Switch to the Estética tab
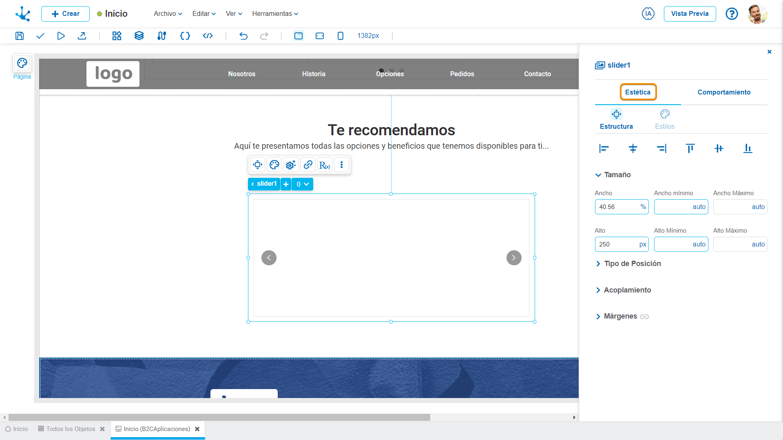 click(638, 92)
